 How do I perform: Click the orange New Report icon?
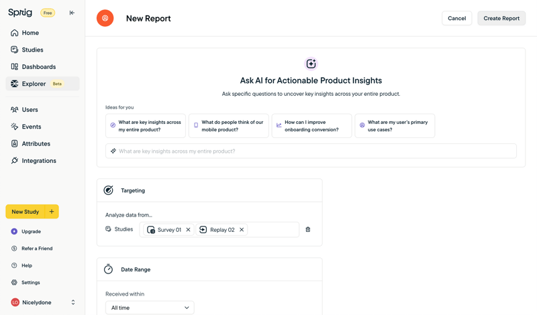coord(105,18)
